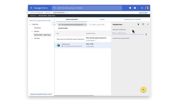Switch to the Kiosks tab
Viewport: 178px width, 100px height.
102,19
